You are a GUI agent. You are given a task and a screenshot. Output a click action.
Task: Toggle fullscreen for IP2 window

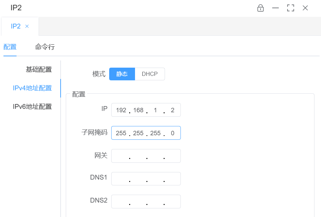click(290, 8)
